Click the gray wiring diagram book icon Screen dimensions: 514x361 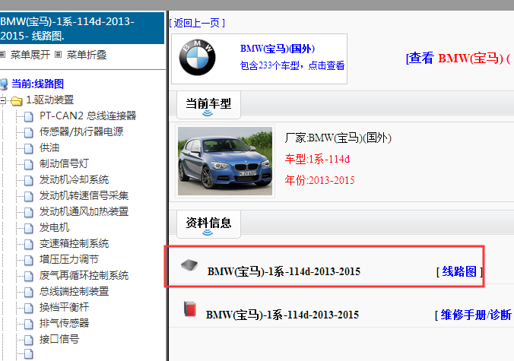tap(189, 265)
